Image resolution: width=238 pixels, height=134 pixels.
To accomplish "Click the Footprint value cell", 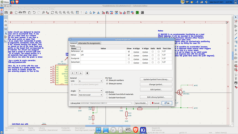I will click(x=103, y=58).
